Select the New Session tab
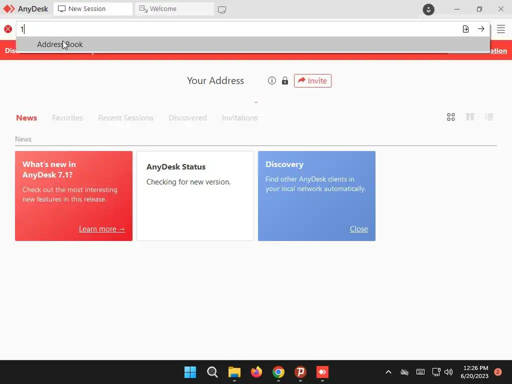512x384 pixels. (92, 9)
